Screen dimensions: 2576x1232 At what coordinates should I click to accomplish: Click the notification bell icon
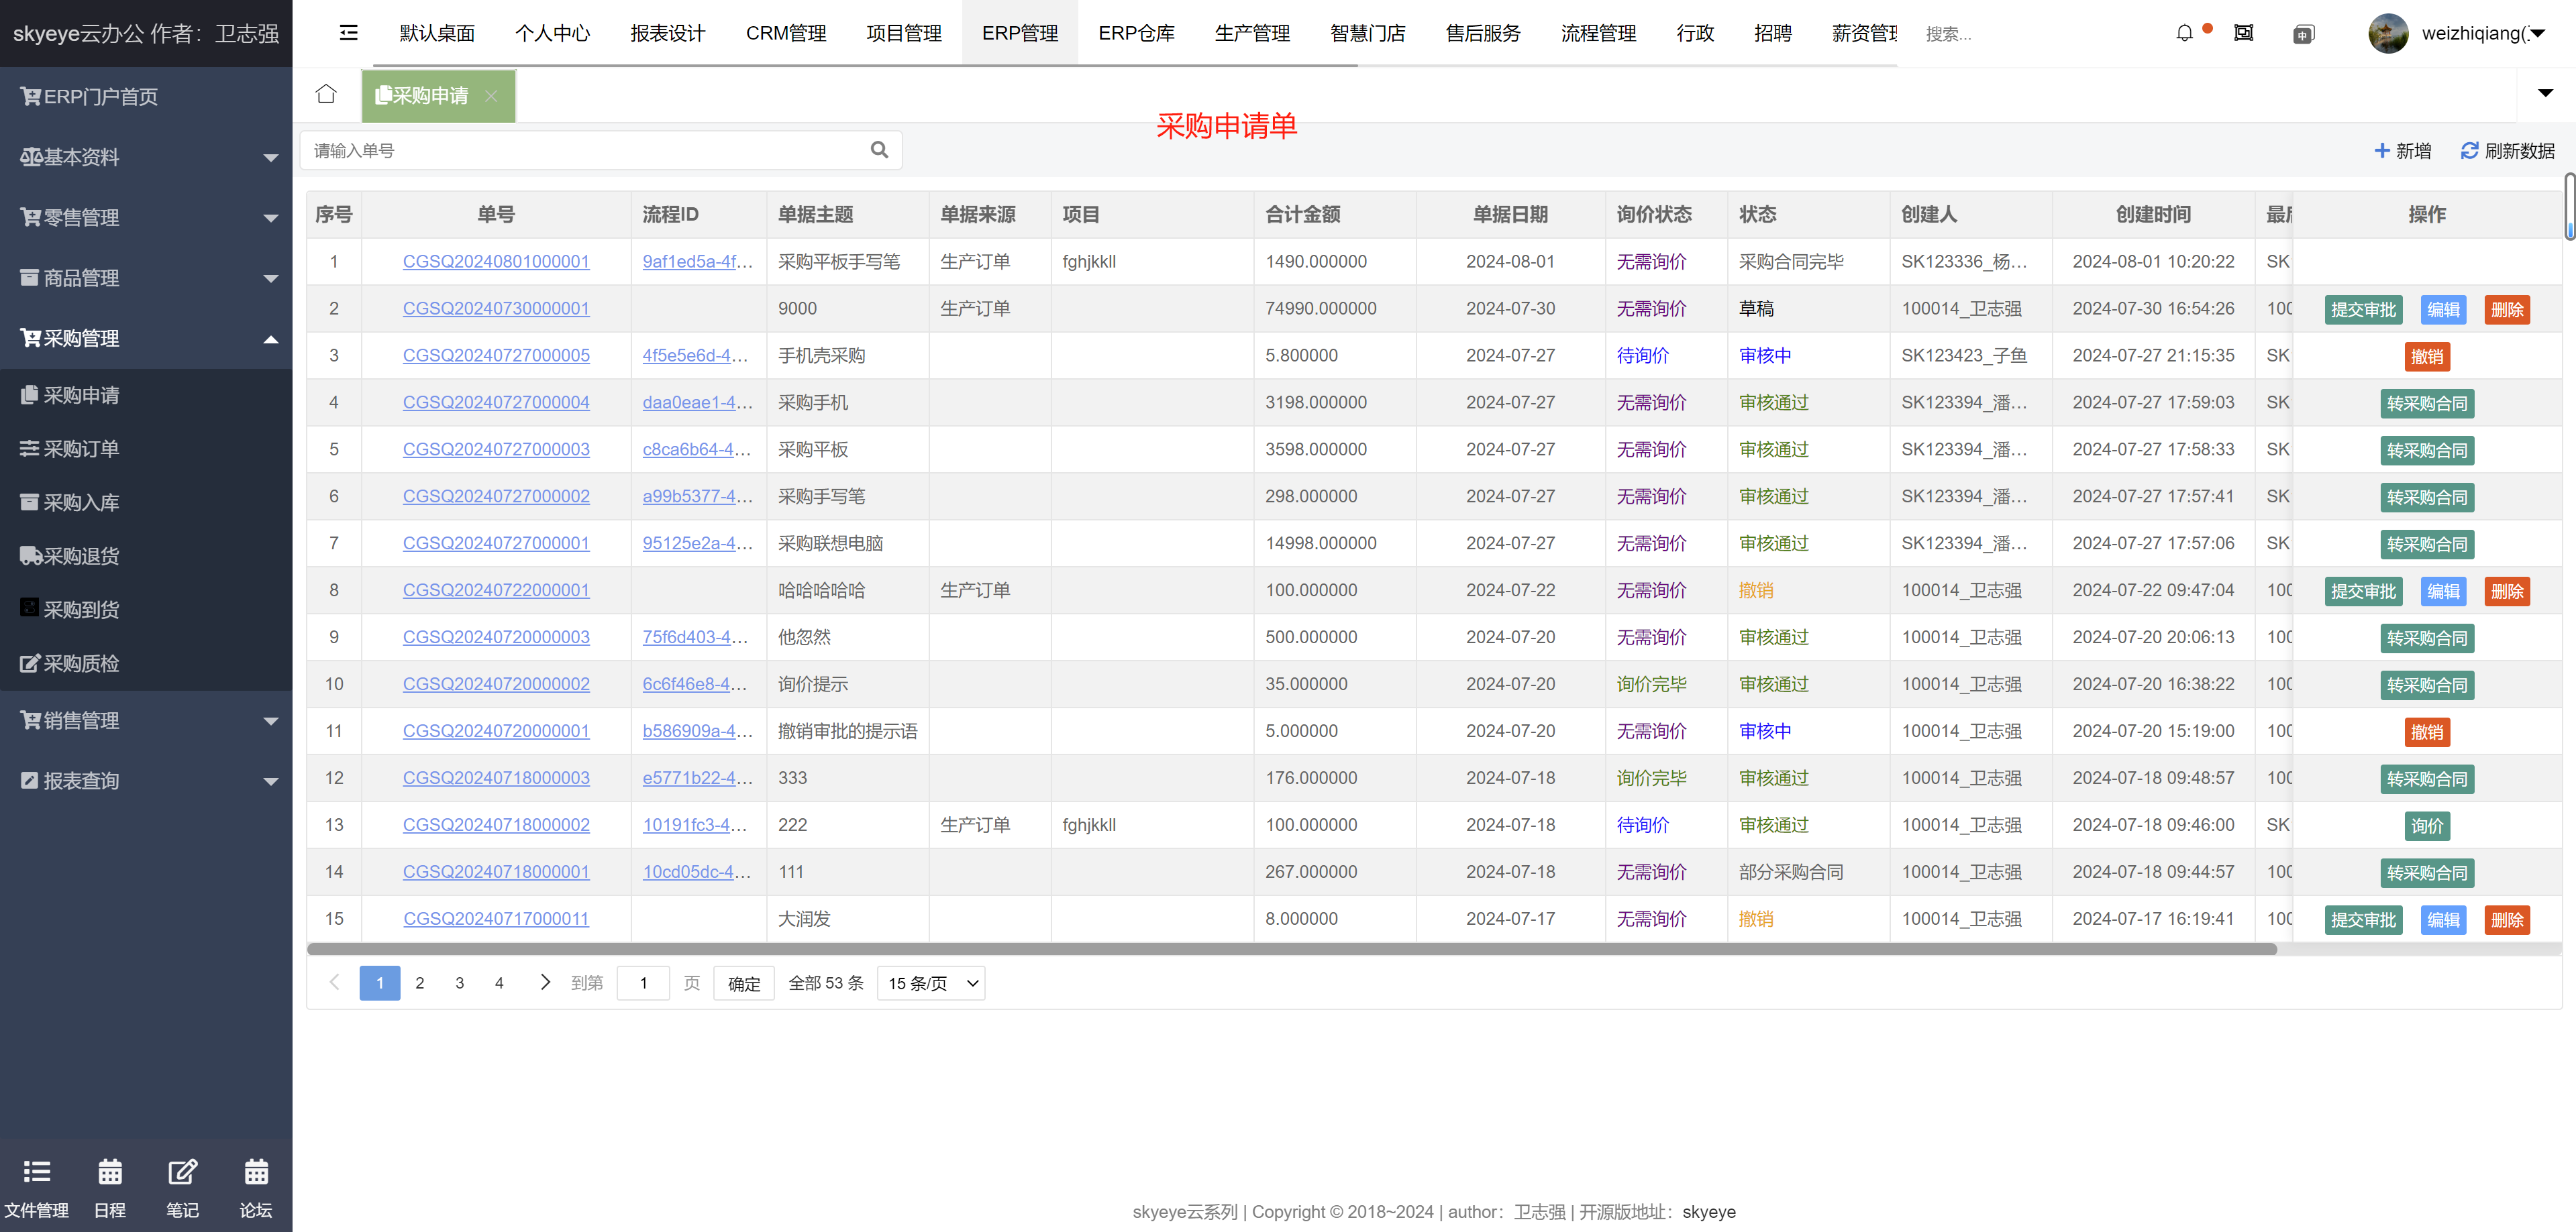(2184, 34)
